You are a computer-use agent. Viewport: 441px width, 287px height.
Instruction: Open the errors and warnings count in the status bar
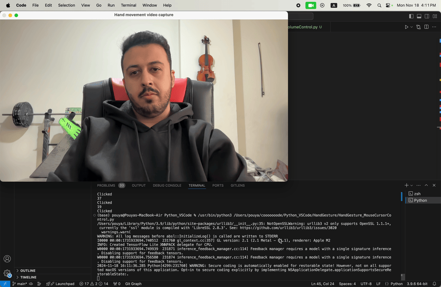(94, 284)
